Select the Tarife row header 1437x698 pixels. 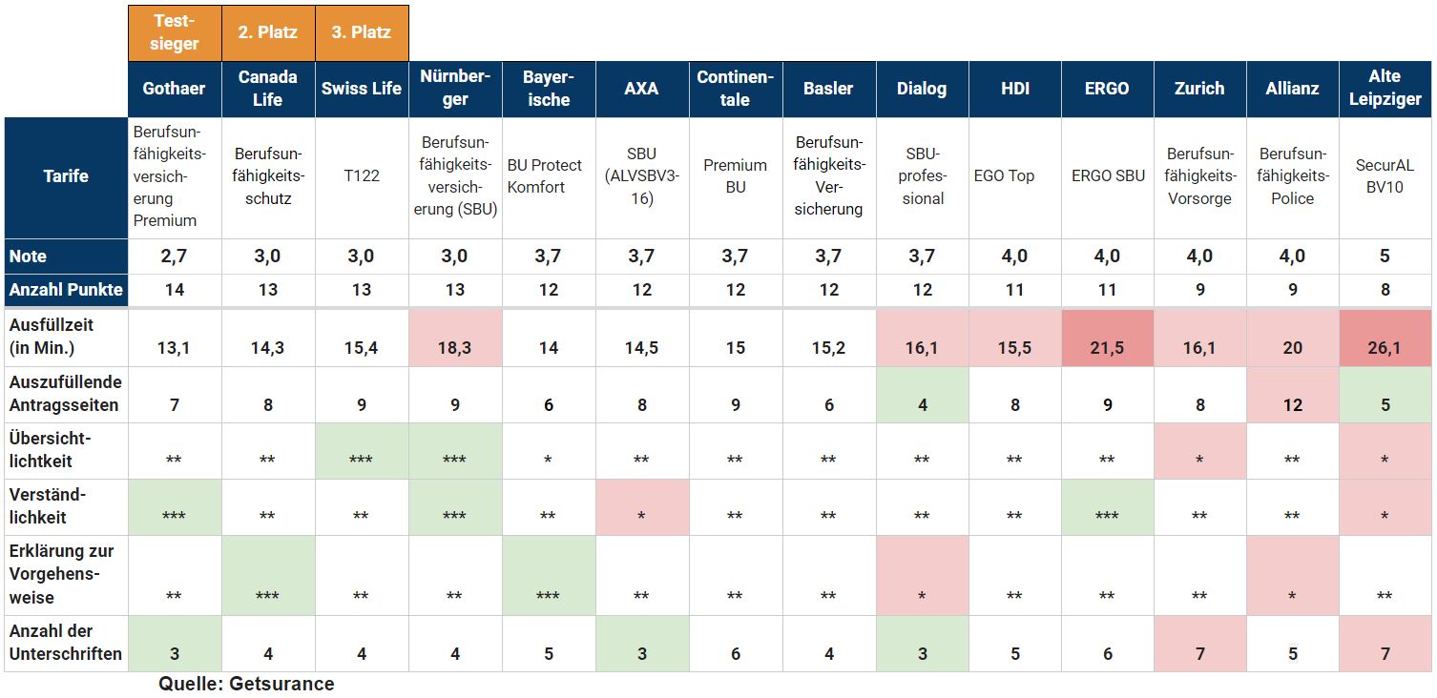point(66,176)
